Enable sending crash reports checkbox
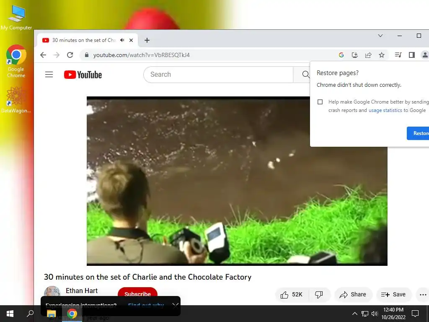429x322 pixels. (x=320, y=102)
